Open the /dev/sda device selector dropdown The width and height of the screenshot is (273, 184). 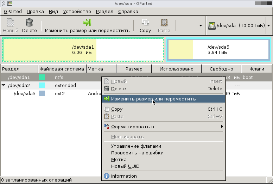coord(269,25)
